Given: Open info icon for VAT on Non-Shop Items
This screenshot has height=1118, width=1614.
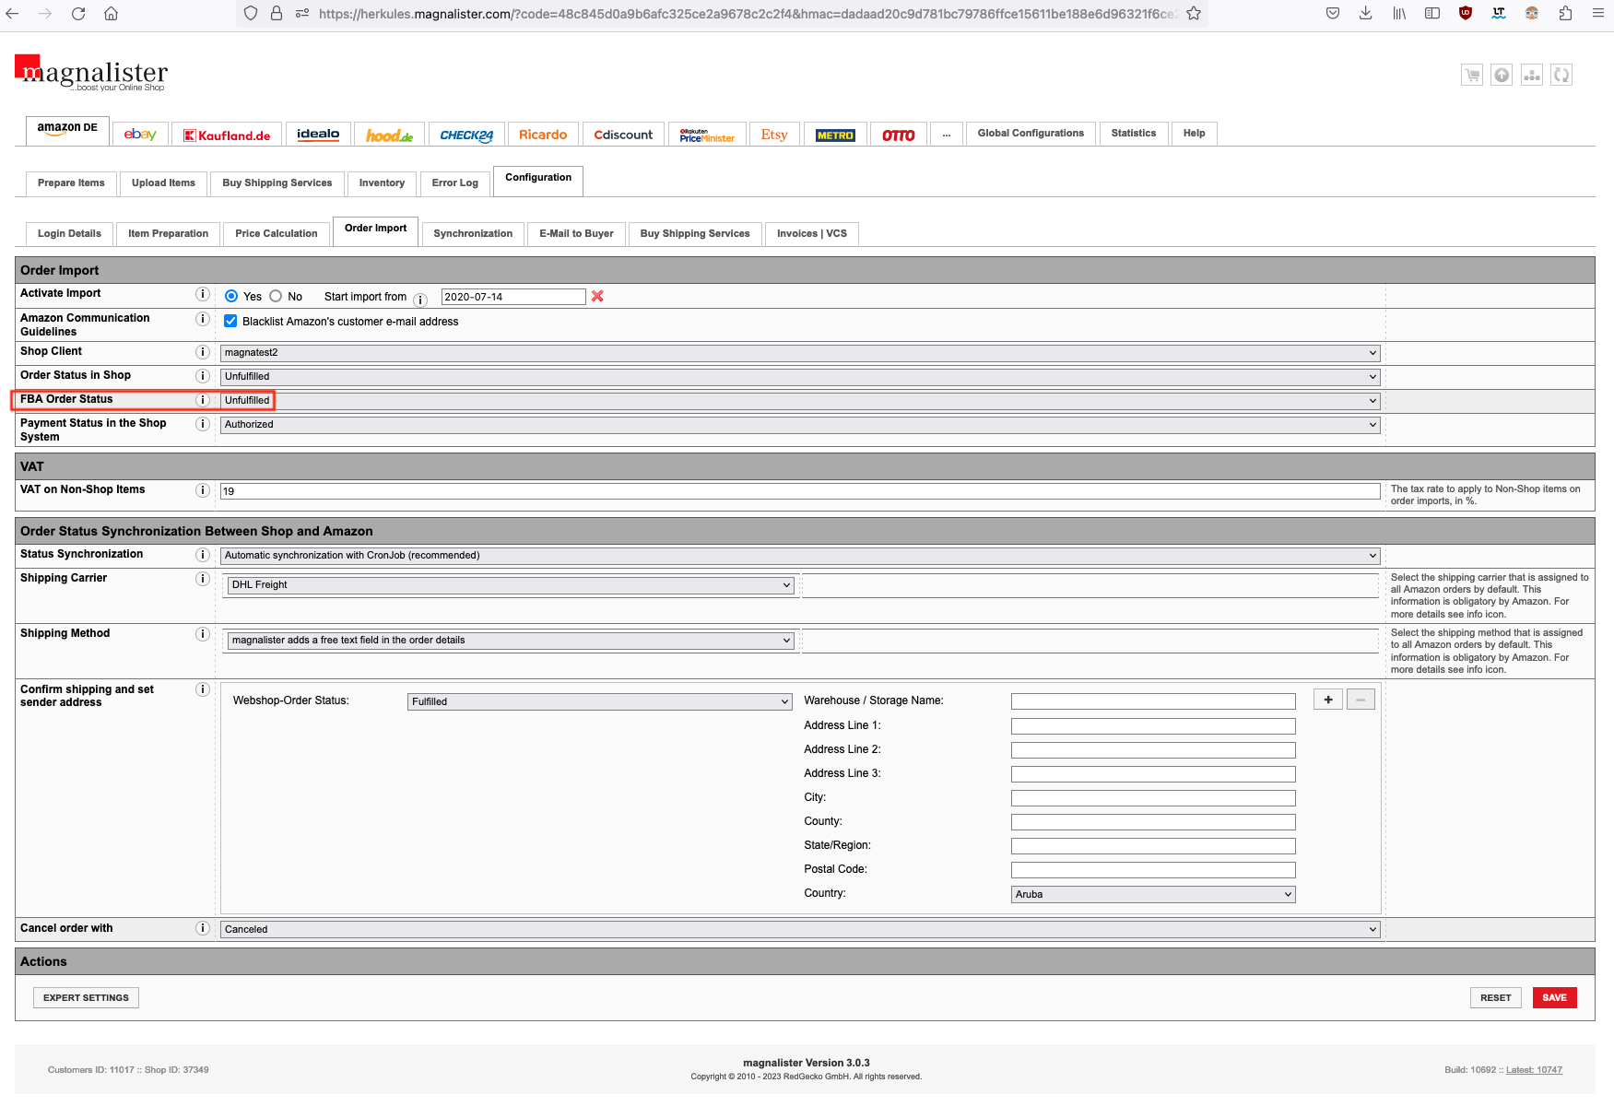Looking at the screenshot, I should (203, 490).
